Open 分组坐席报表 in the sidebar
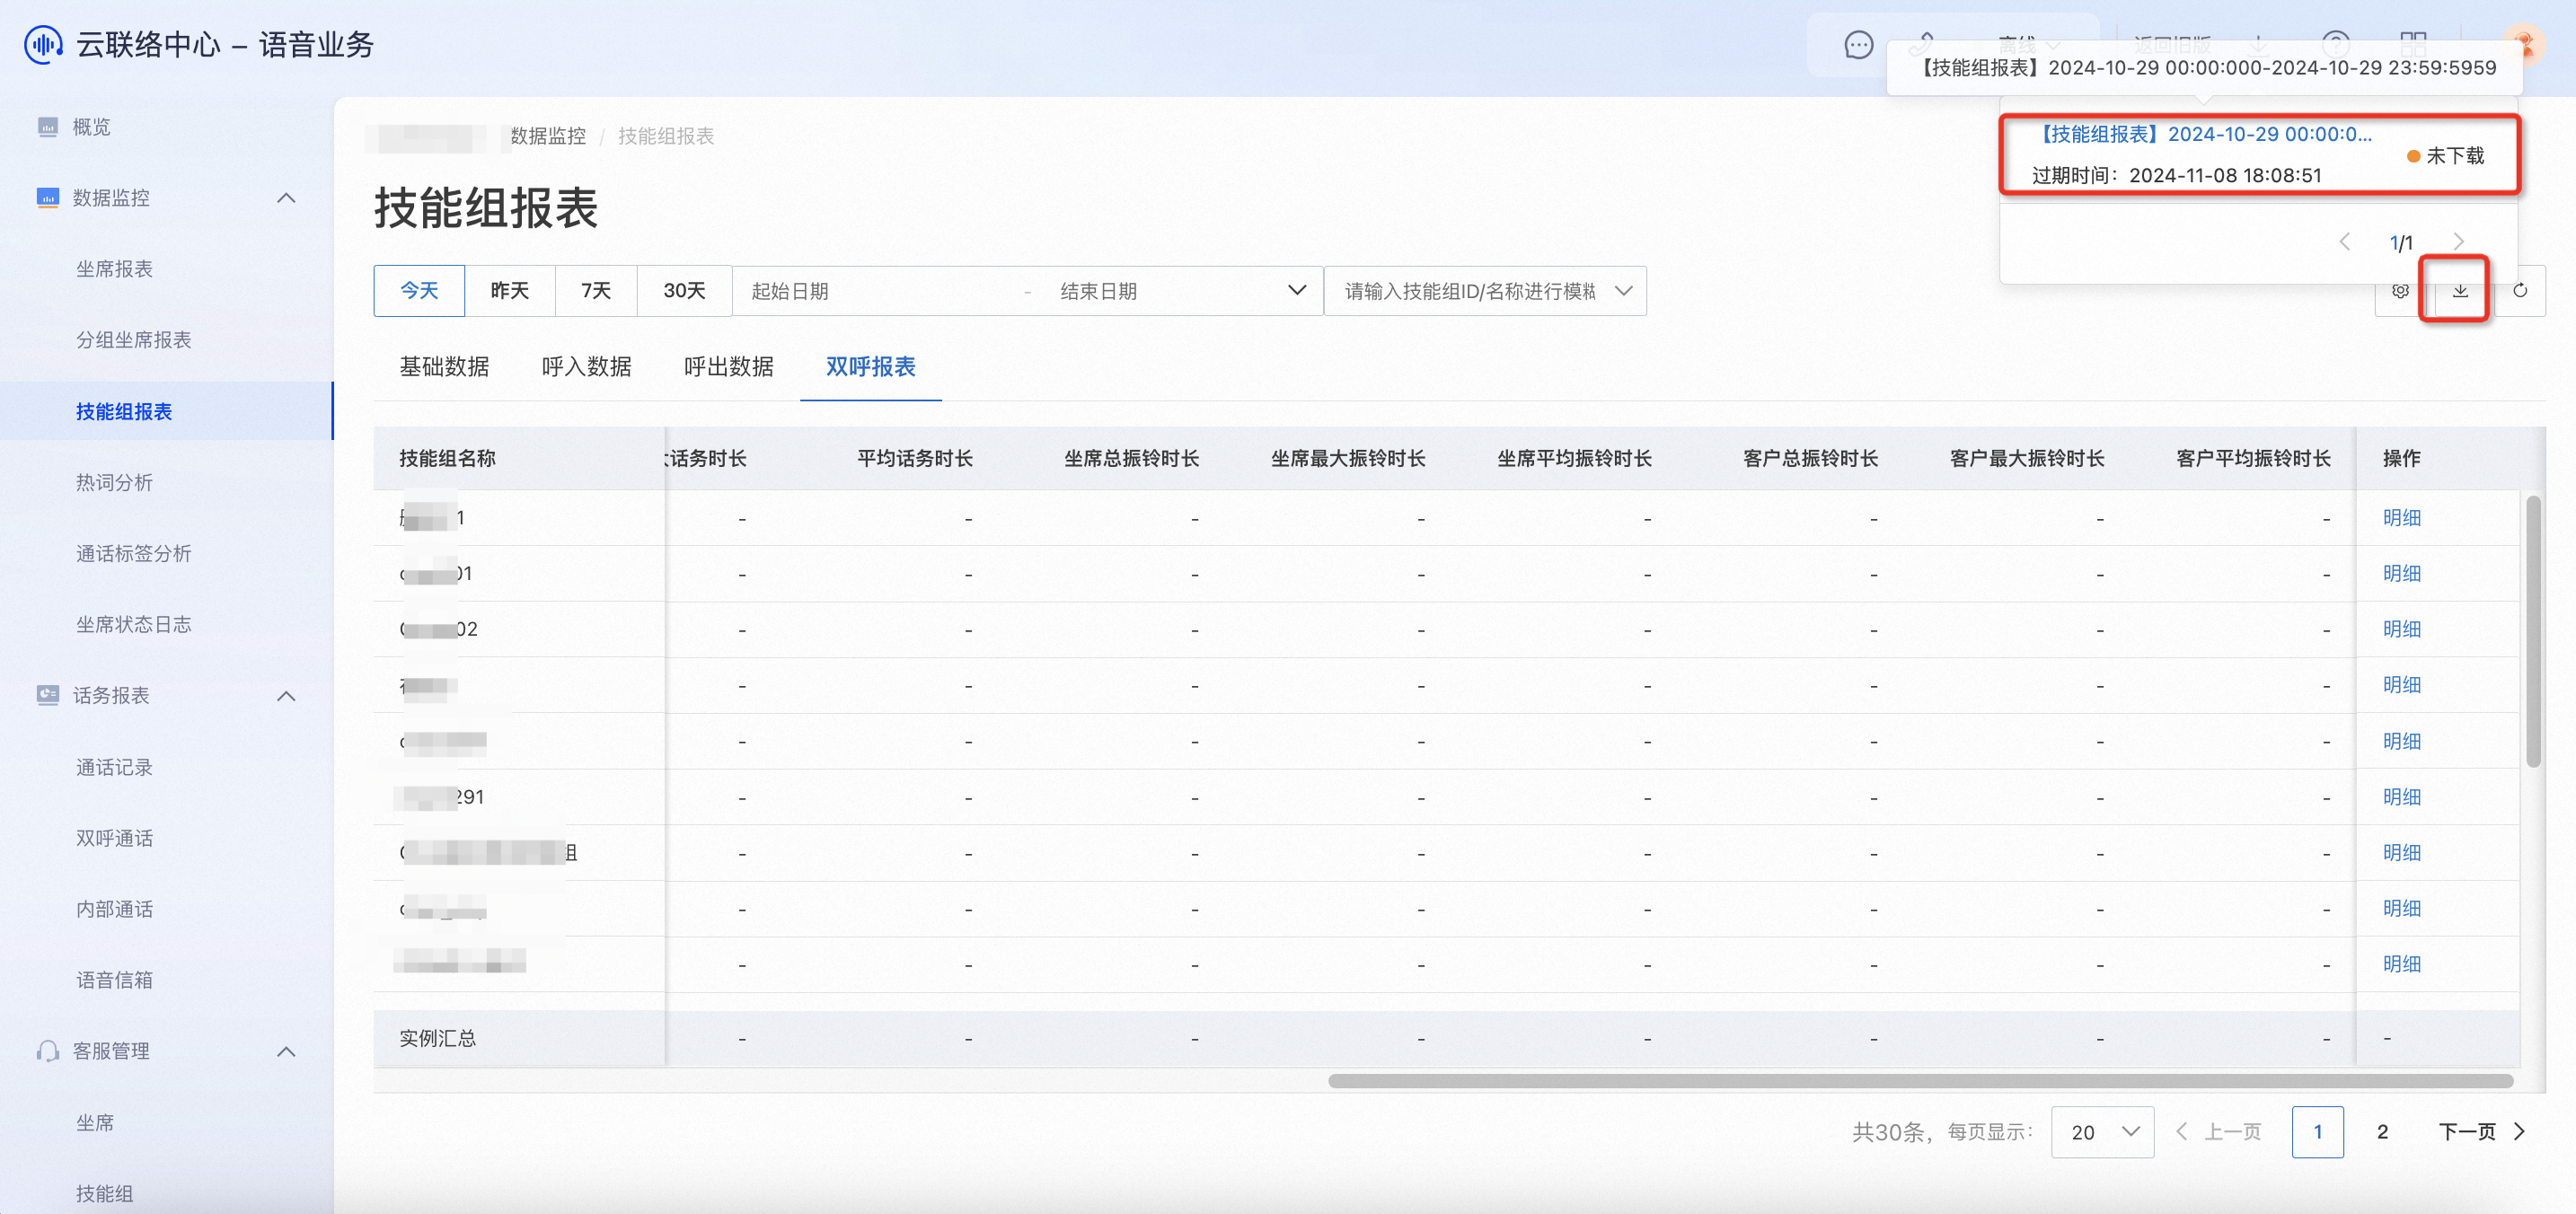The height and width of the screenshot is (1214, 2576). click(133, 340)
